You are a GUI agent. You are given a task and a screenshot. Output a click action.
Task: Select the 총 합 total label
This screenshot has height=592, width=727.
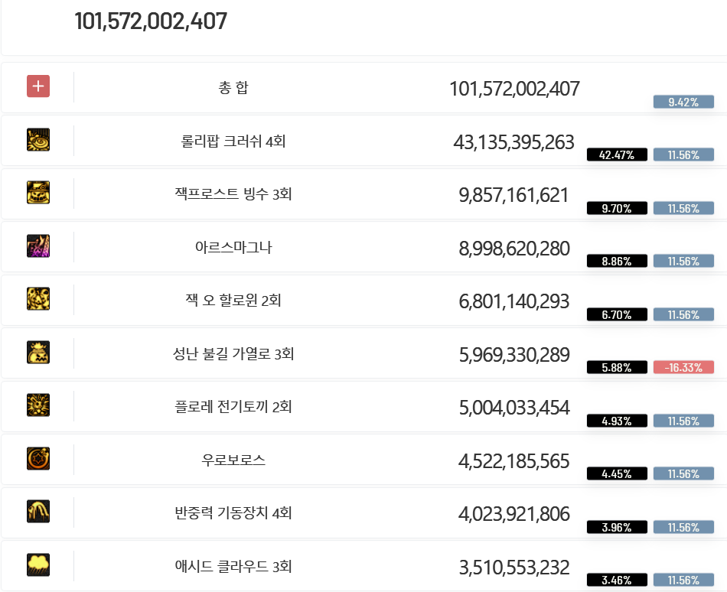pyautogui.click(x=233, y=87)
